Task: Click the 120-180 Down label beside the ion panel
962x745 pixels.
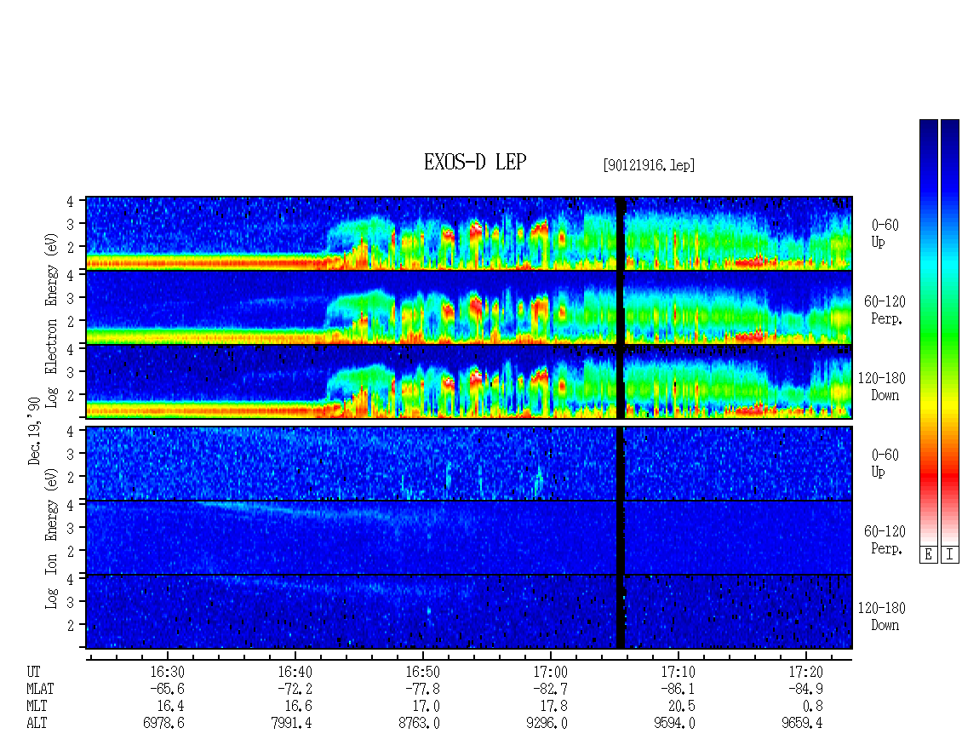Action: click(882, 616)
